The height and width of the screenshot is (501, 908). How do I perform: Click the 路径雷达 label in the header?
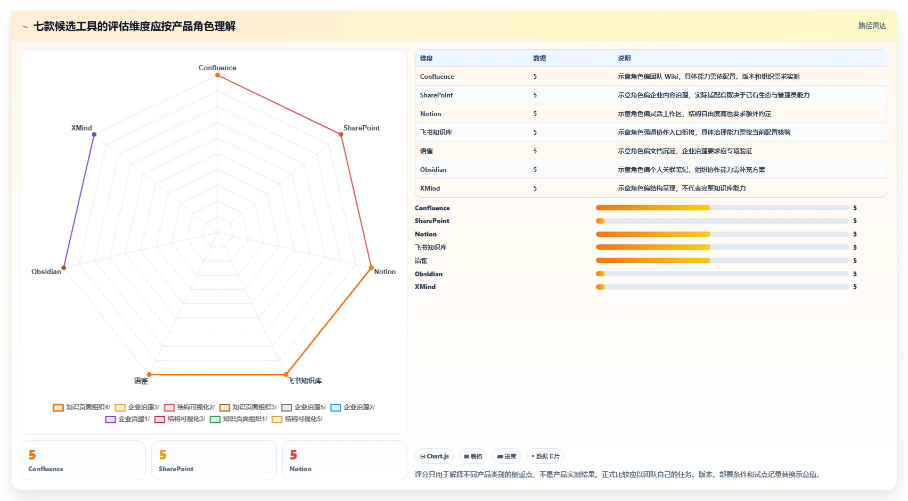coord(872,26)
